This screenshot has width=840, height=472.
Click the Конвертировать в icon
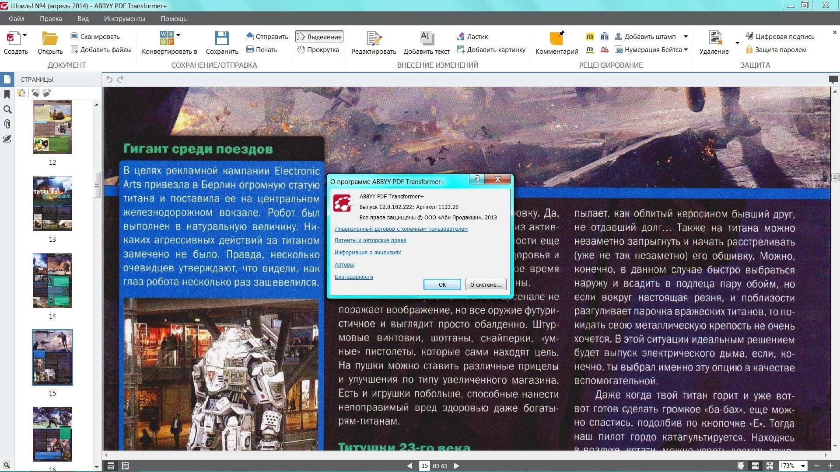(167, 38)
